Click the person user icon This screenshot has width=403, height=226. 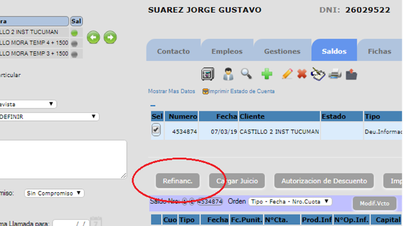(x=228, y=74)
